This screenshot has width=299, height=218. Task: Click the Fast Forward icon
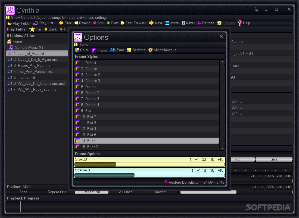tap(122, 23)
